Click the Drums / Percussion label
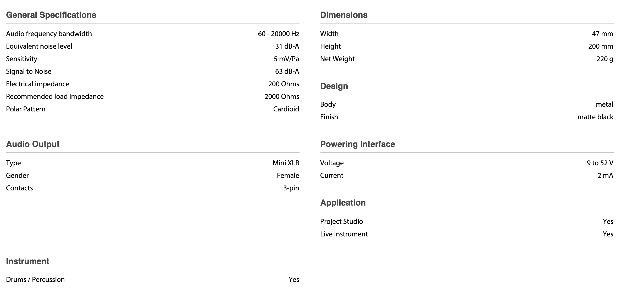 tap(35, 280)
